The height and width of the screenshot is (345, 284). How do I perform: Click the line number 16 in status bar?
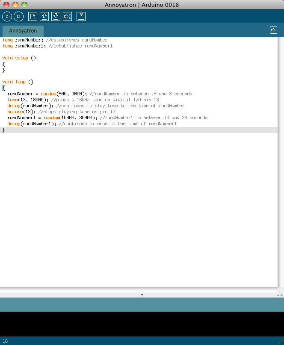[5, 341]
